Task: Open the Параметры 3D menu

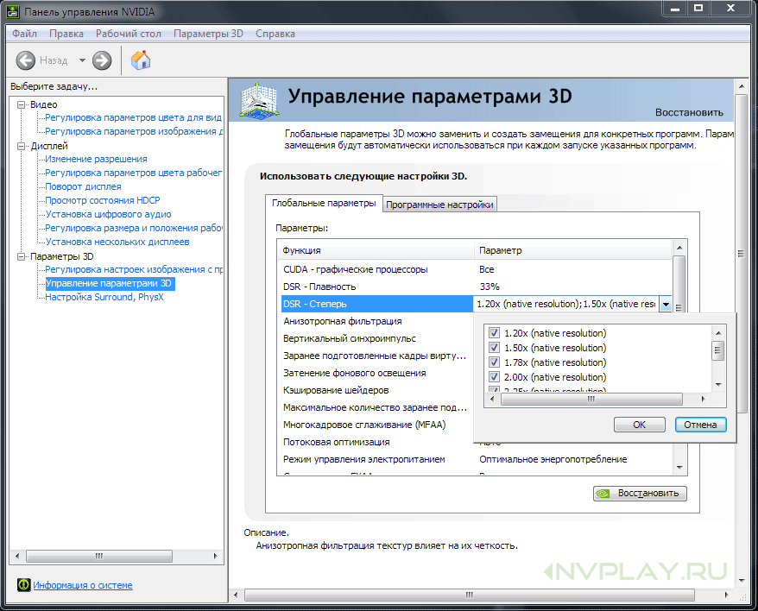Action: [x=208, y=34]
